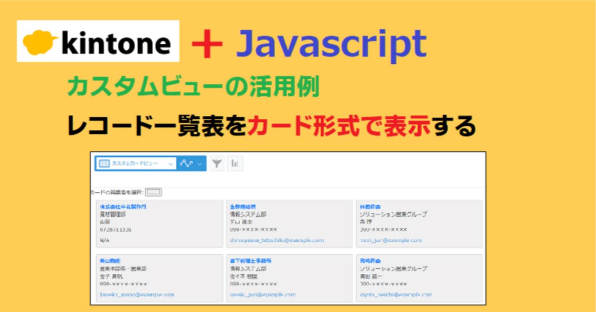Open the company link on the 資材管理部 card

(123, 206)
